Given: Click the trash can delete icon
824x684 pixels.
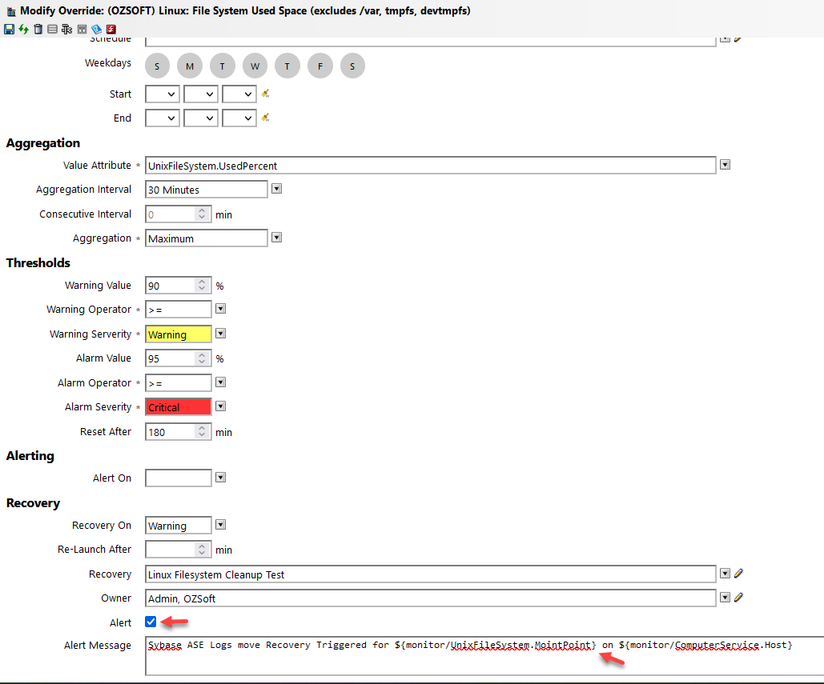Looking at the screenshot, I should (38, 29).
